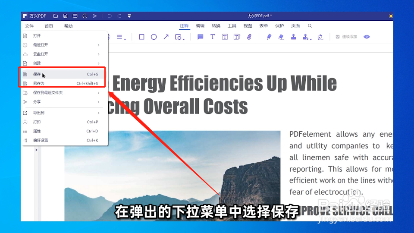Expand the 导出到 submenu
This screenshot has width=414, height=233.
tap(64, 113)
